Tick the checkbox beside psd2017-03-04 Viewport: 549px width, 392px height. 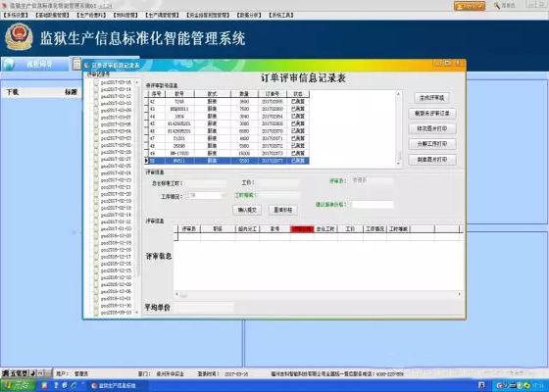[96, 131]
